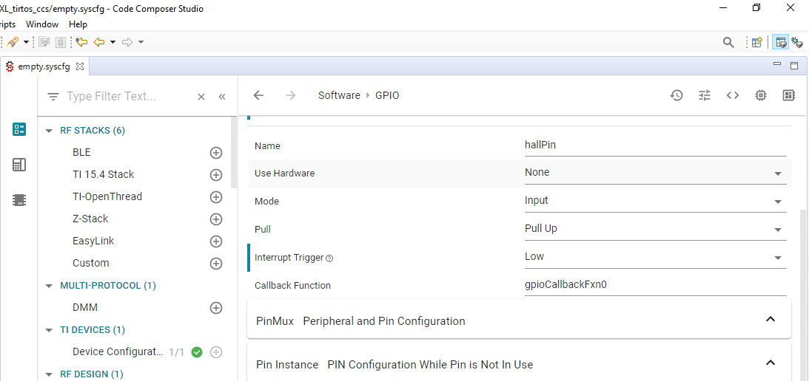809x381 pixels.
Task: Click the Software breadcrumb link
Action: [x=339, y=95]
